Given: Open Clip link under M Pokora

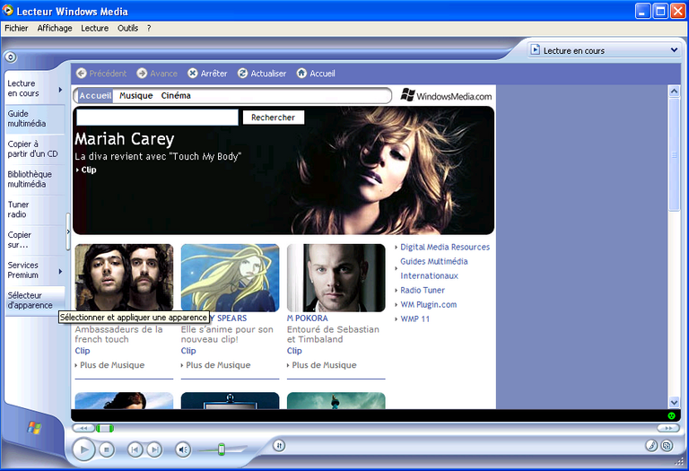Looking at the screenshot, I should 294,351.
